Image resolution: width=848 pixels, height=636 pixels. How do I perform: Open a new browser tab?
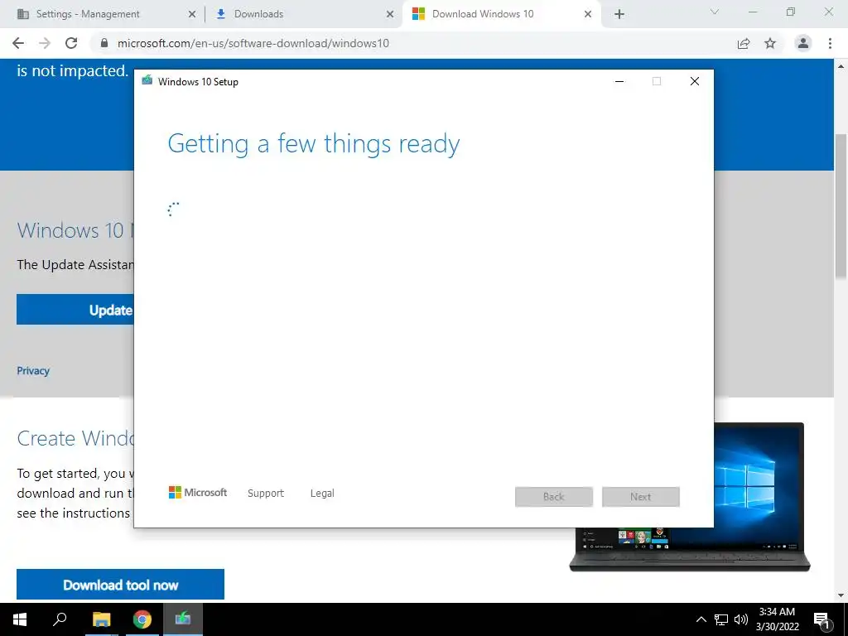tap(619, 14)
